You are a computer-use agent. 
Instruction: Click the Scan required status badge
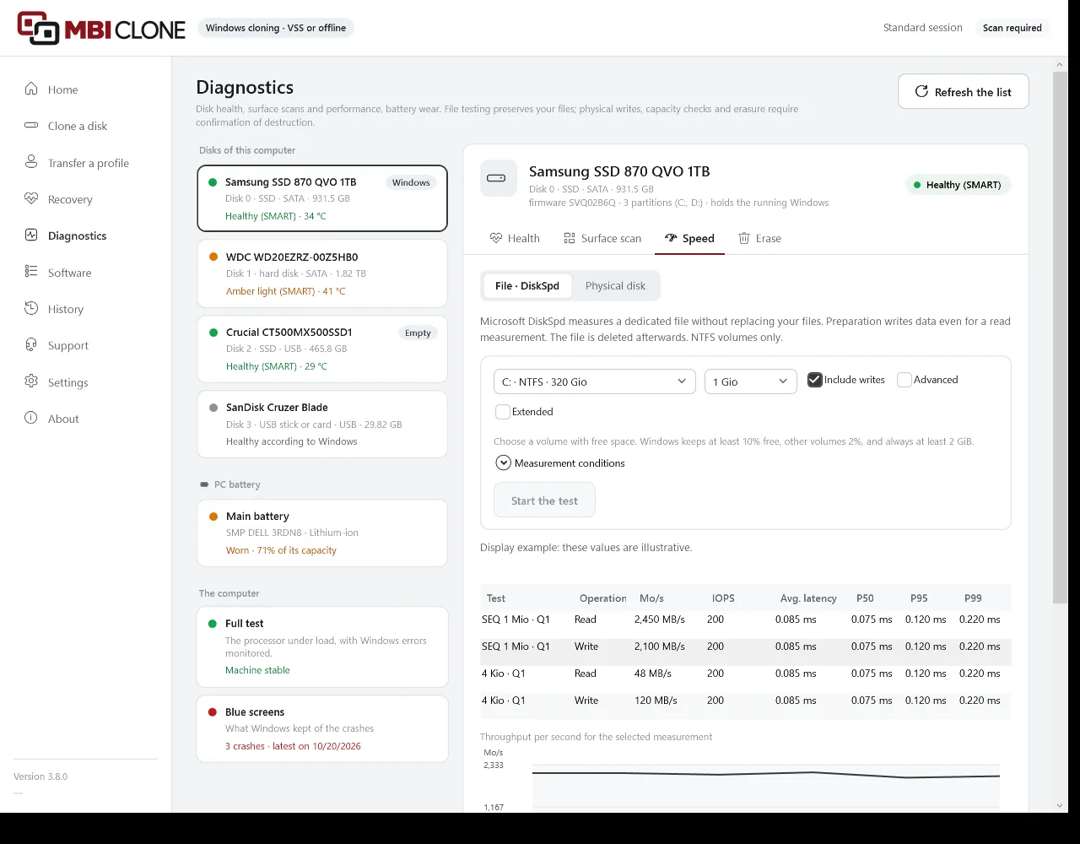click(x=1012, y=28)
